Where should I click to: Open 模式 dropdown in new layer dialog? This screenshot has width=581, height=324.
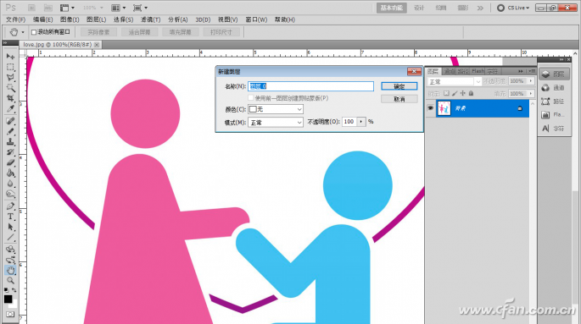coord(276,123)
